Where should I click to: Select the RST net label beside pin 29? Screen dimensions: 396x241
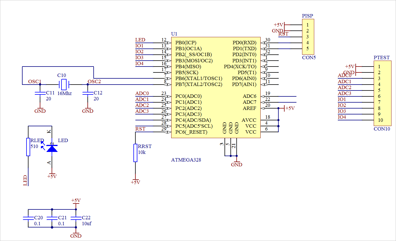pyautogui.click(x=140, y=129)
